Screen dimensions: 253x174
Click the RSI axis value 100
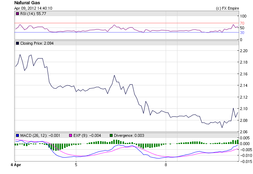[243, 16]
